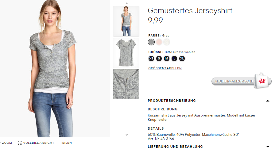Expand the Lieferung und Bezahlung arrow
The width and height of the screenshot is (275, 153).
pos(268,147)
